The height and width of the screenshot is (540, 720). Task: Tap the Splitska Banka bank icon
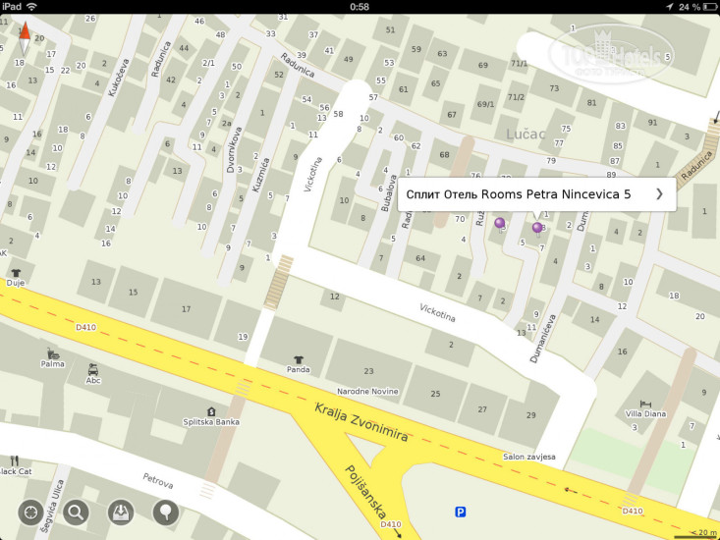point(211,411)
